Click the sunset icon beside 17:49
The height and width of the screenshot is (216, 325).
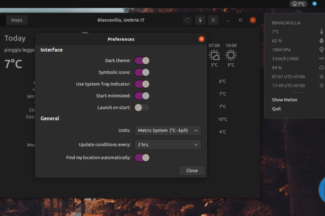pyautogui.click(x=321, y=86)
